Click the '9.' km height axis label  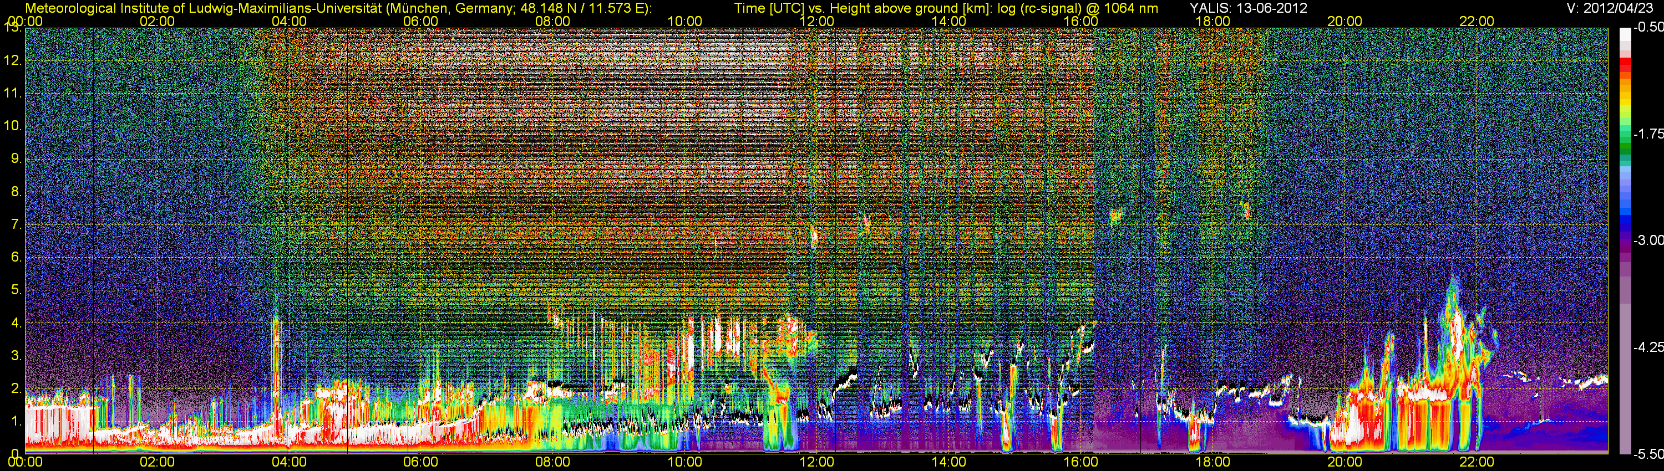(16, 158)
